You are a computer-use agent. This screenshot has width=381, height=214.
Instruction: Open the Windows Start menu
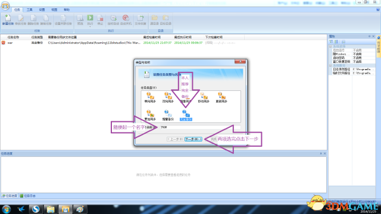(6, 209)
